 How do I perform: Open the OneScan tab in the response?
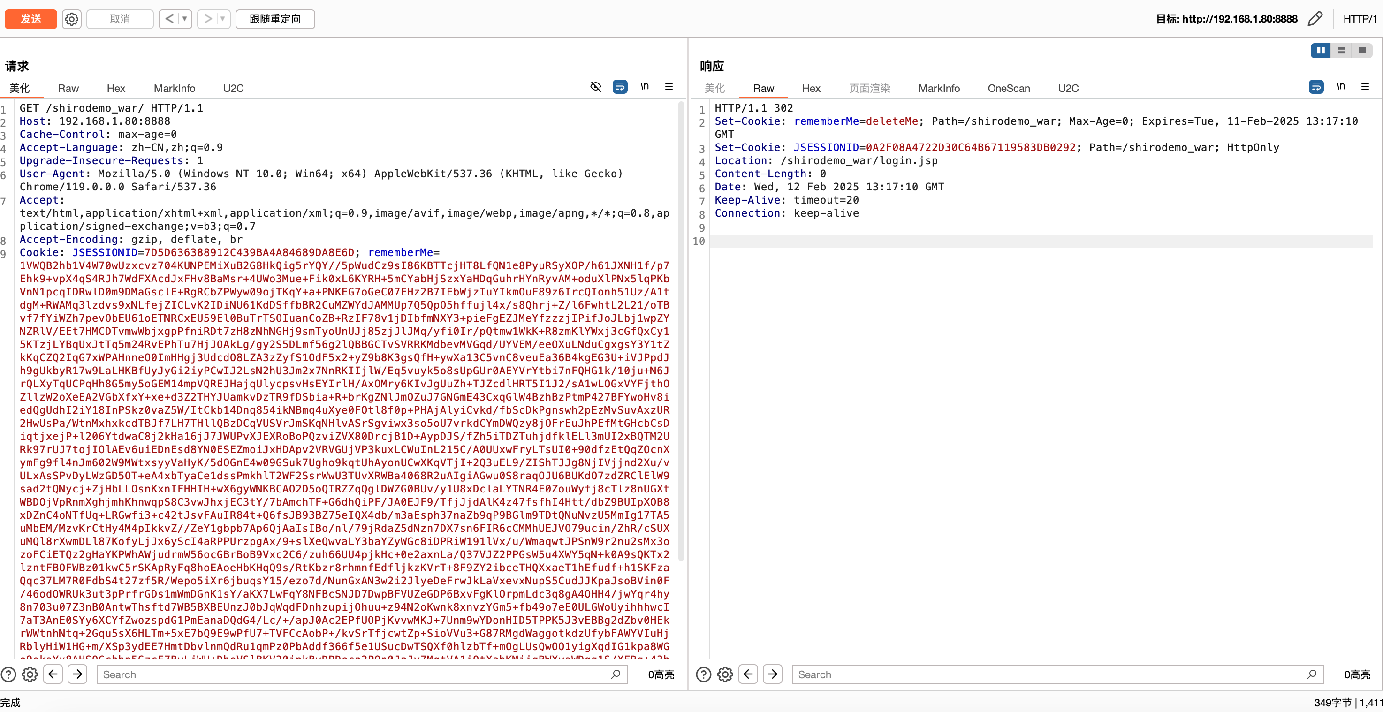point(1008,89)
